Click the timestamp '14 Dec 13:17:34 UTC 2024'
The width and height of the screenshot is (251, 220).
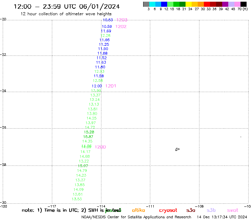coord(222,217)
